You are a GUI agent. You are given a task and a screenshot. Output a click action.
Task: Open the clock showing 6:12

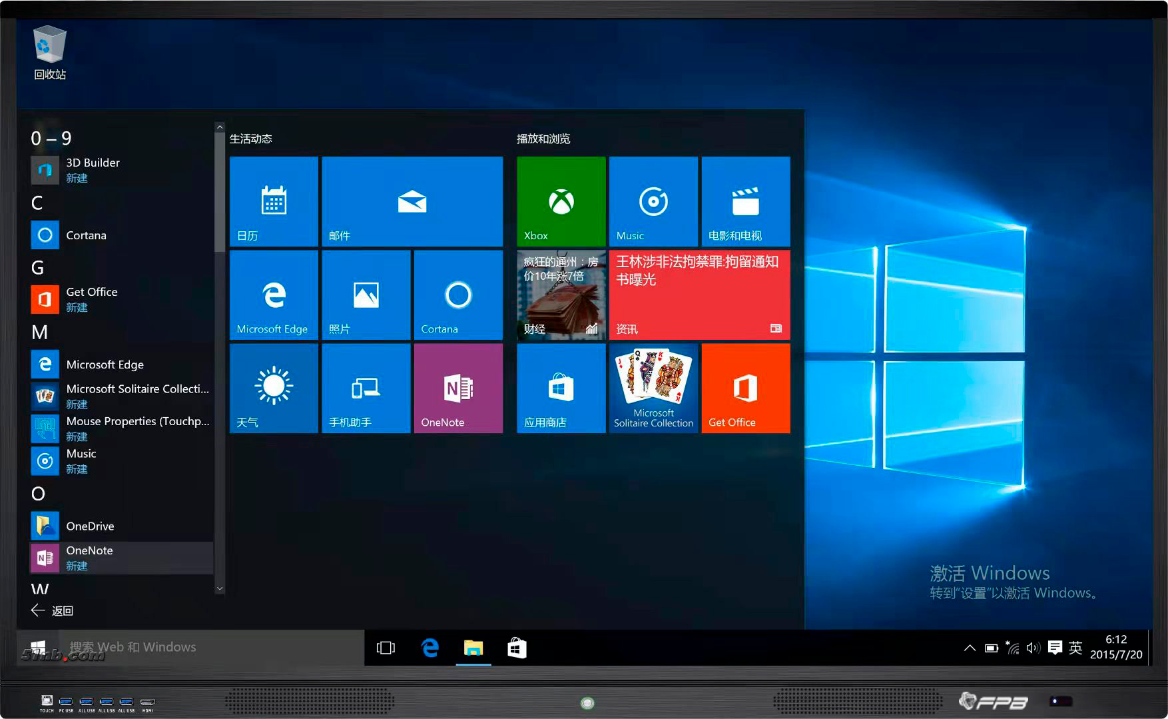tap(1116, 647)
